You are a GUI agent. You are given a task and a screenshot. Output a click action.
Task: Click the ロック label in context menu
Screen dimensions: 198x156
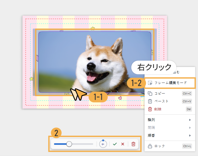tap(160, 146)
